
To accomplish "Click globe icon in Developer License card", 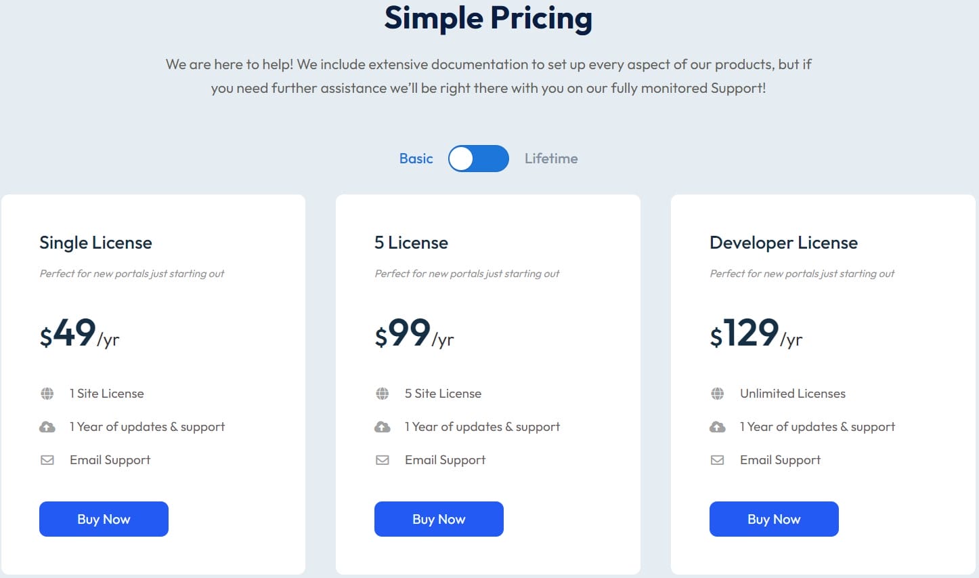I will 717,394.
